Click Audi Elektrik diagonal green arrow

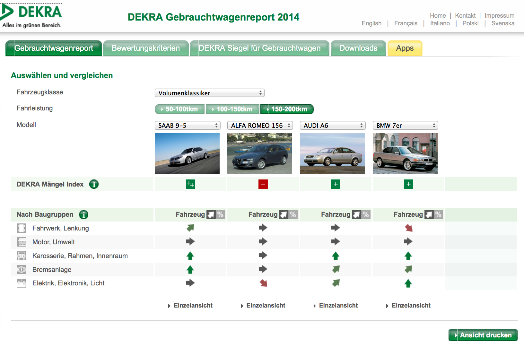(x=336, y=283)
